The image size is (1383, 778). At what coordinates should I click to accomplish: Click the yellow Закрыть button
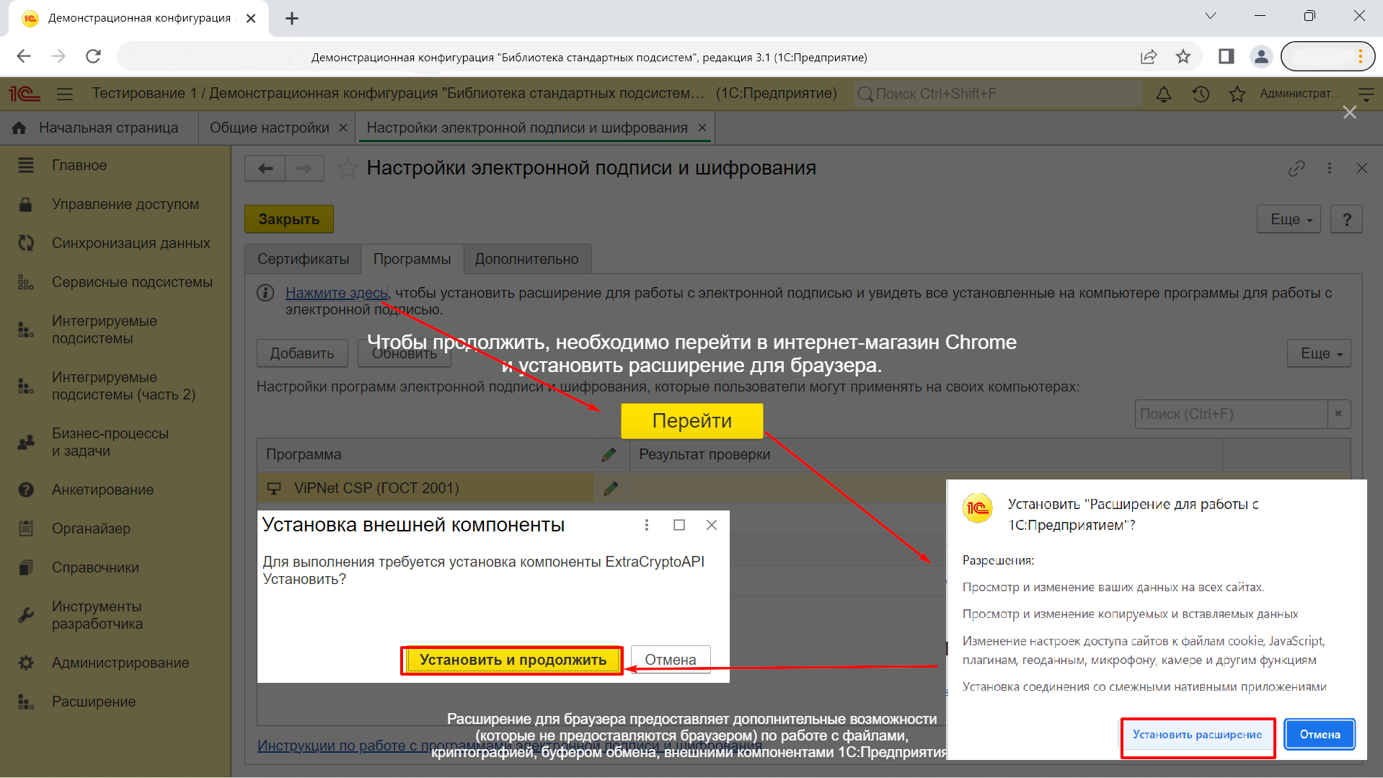click(x=289, y=219)
